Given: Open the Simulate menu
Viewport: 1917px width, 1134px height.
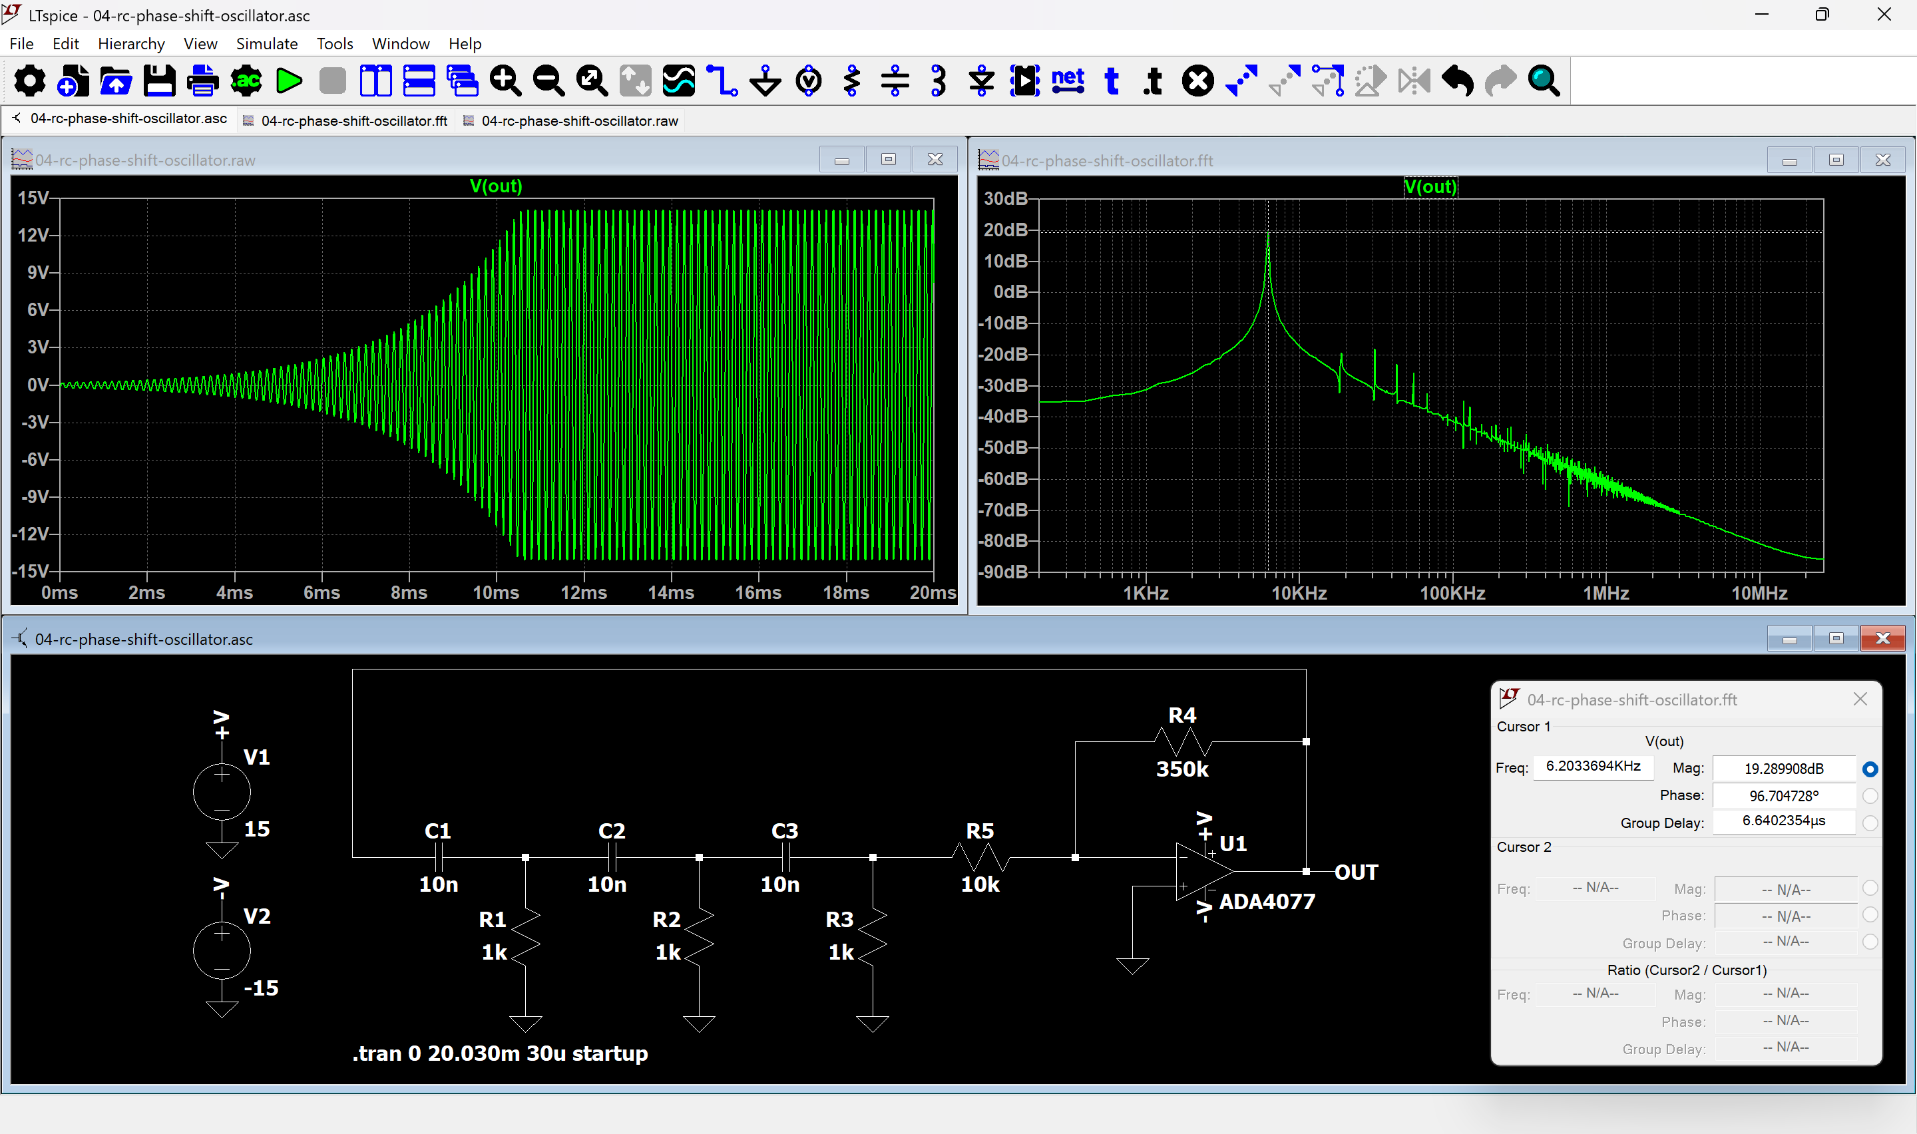Looking at the screenshot, I should coord(267,43).
